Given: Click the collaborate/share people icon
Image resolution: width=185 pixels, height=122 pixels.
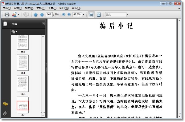Looking at the screenshot, I should [x=14, y=14].
